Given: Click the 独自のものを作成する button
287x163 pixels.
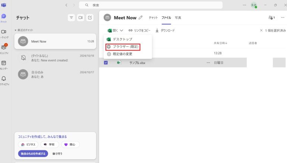Looking at the screenshot, I should click(33, 153).
